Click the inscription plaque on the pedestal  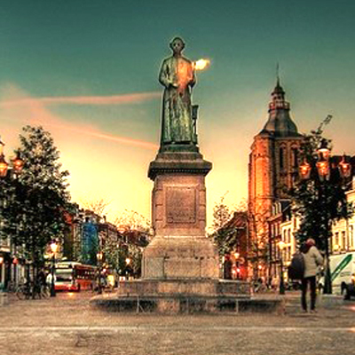(x=181, y=205)
